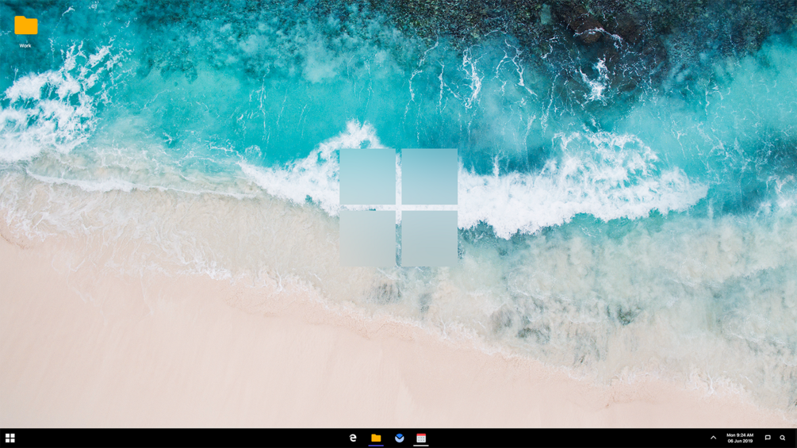Open the Mail app in taskbar
Image resolution: width=797 pixels, height=448 pixels.
click(400, 438)
